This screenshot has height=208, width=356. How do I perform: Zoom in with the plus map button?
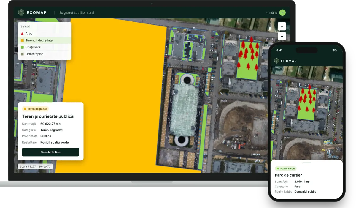tap(282, 26)
